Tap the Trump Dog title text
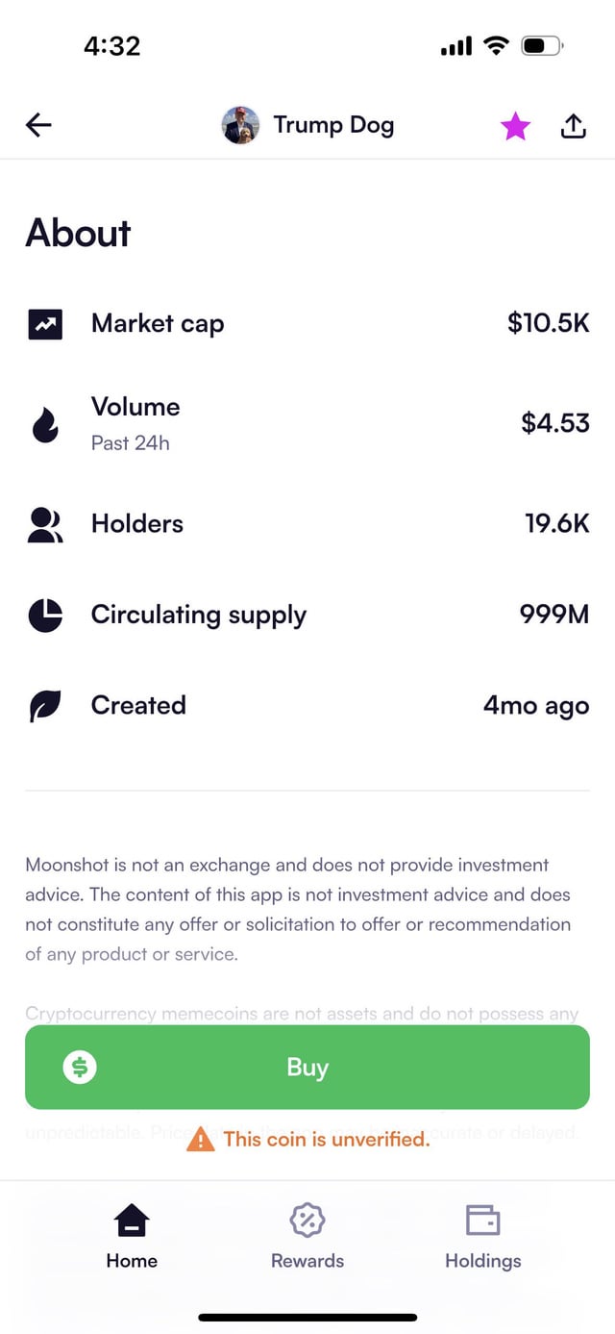Image resolution: width=615 pixels, height=1334 pixels. [333, 125]
